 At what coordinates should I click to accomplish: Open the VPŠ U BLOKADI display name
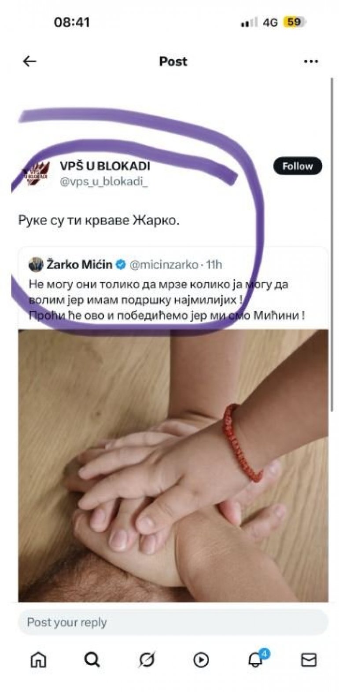(x=105, y=166)
